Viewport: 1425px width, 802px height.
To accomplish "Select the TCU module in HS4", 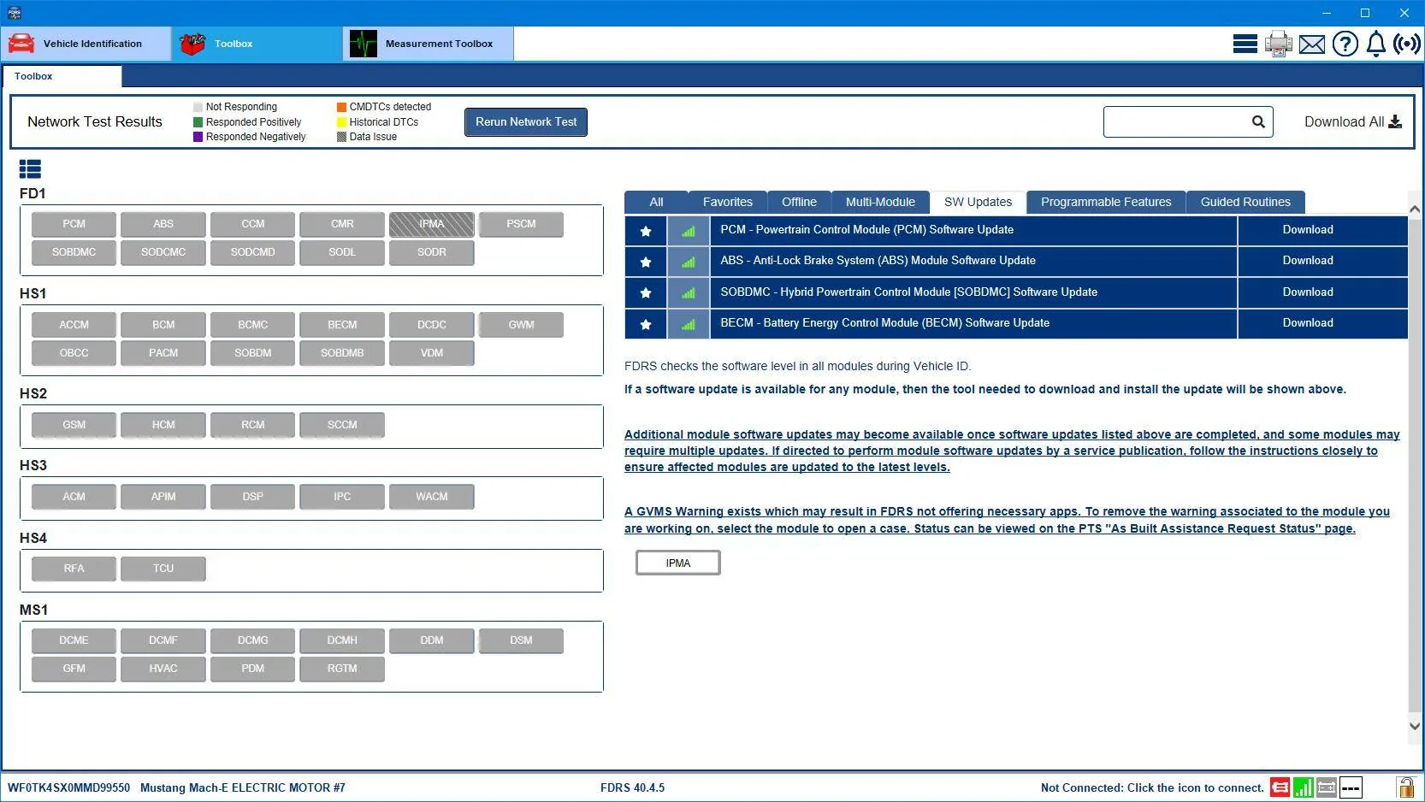I will (x=163, y=569).
